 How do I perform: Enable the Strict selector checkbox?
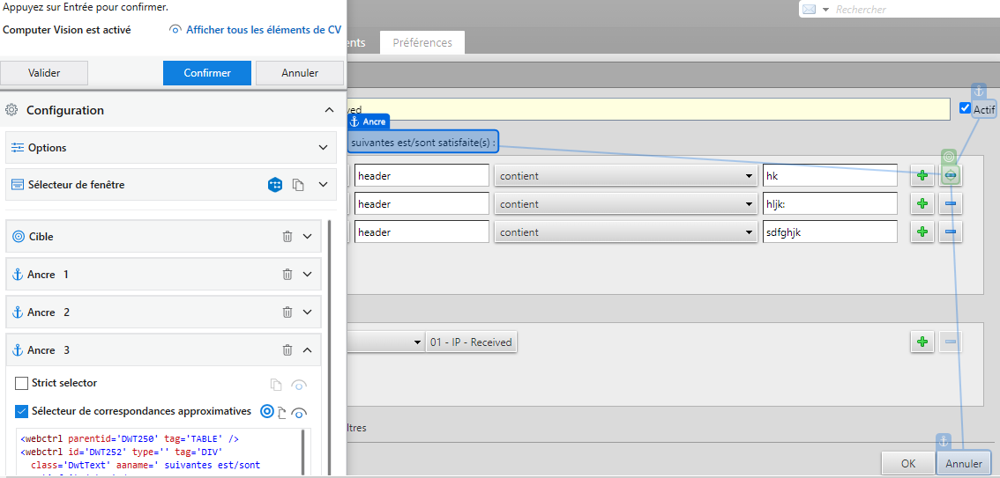click(22, 383)
